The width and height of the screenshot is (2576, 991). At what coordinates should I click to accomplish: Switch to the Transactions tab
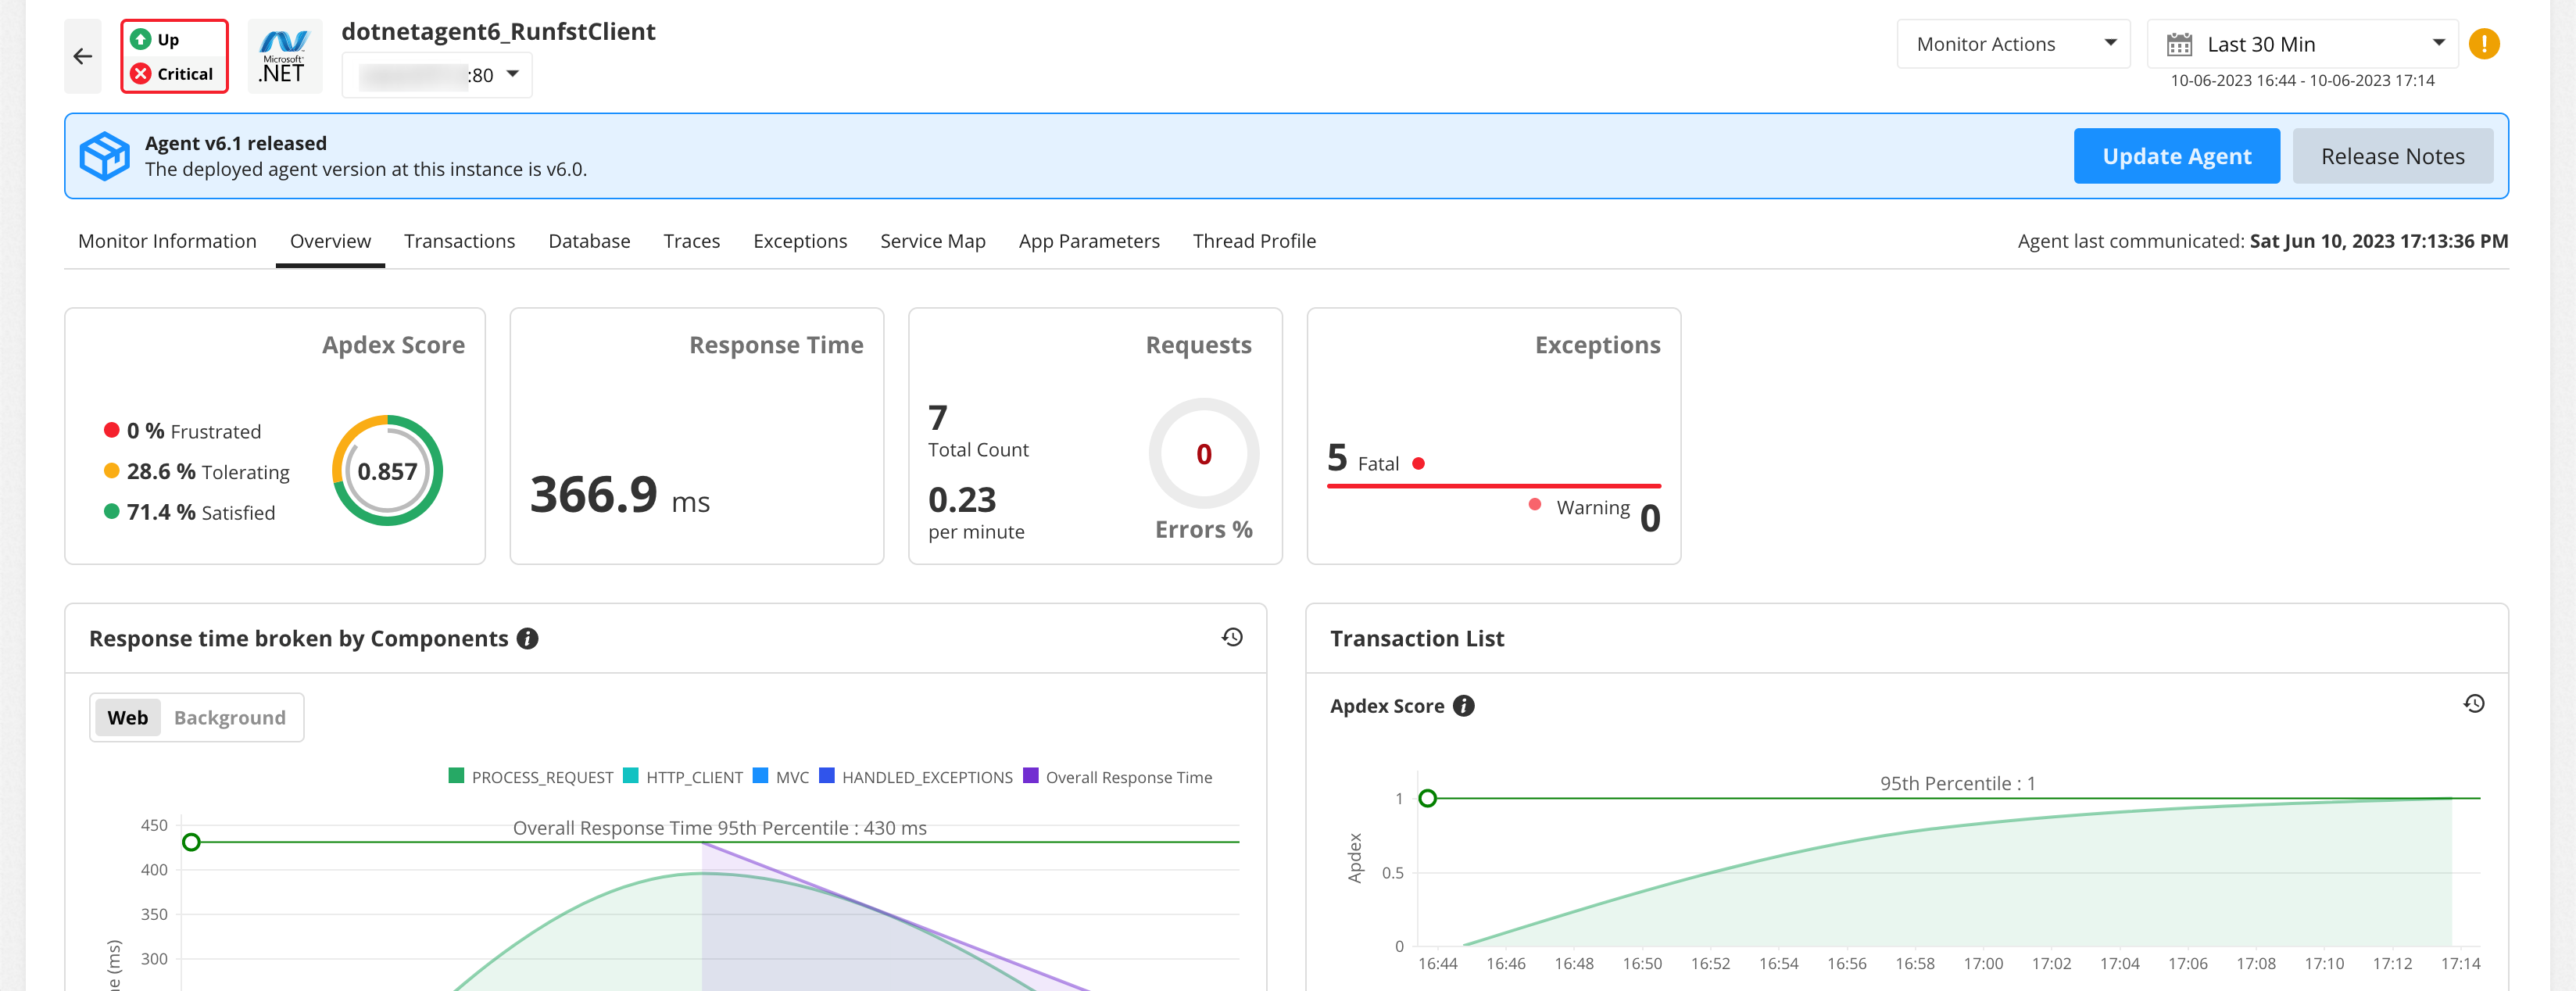pyautogui.click(x=459, y=240)
